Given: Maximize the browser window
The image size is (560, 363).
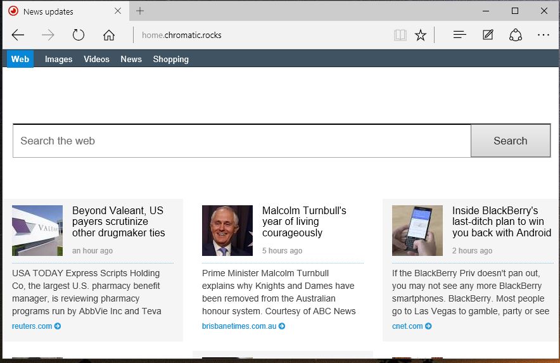Looking at the screenshot, I should 515,11.
